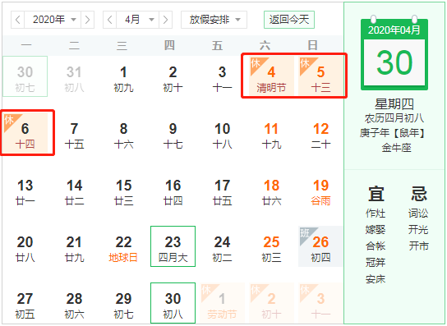Go to the previous year arrow
Image resolution: width=447 pixels, height=326 pixels.
click(x=18, y=20)
